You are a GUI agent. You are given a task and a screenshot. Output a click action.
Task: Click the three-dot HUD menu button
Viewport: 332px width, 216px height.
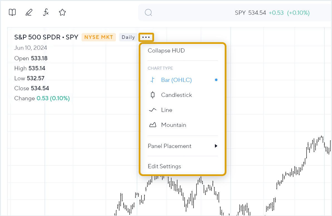click(146, 37)
